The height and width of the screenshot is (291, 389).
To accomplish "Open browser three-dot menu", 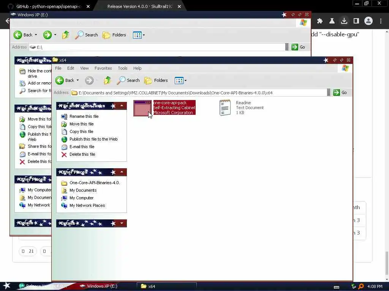I will 381,21.
